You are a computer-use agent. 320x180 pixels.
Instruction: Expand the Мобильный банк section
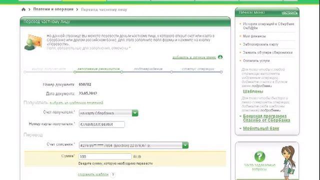tap(261, 128)
